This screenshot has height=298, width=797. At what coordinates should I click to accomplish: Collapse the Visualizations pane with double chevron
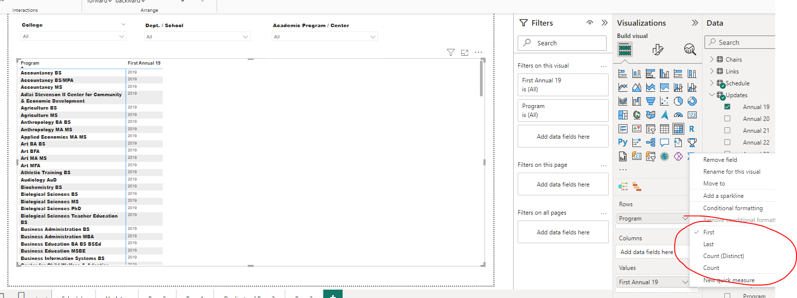coord(695,23)
